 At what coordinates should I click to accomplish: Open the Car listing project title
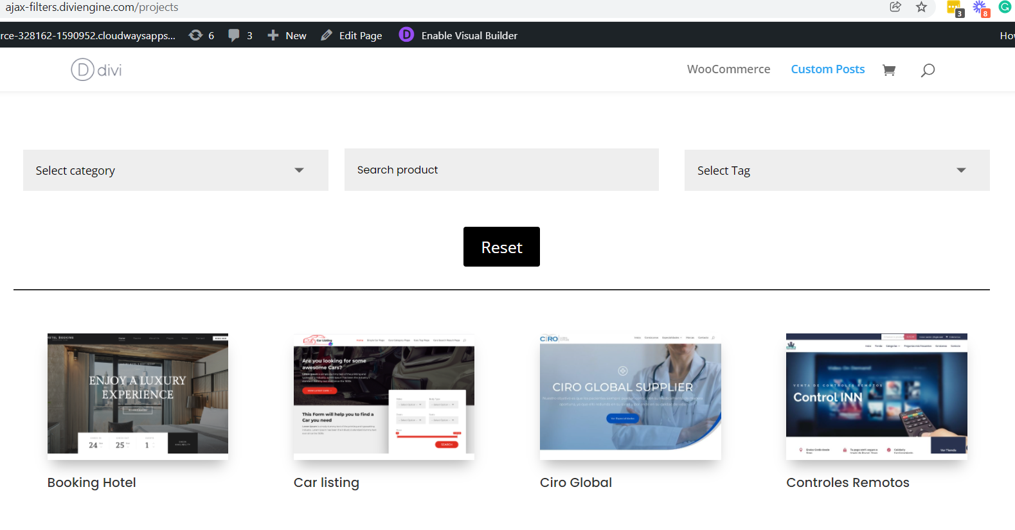pyautogui.click(x=327, y=482)
